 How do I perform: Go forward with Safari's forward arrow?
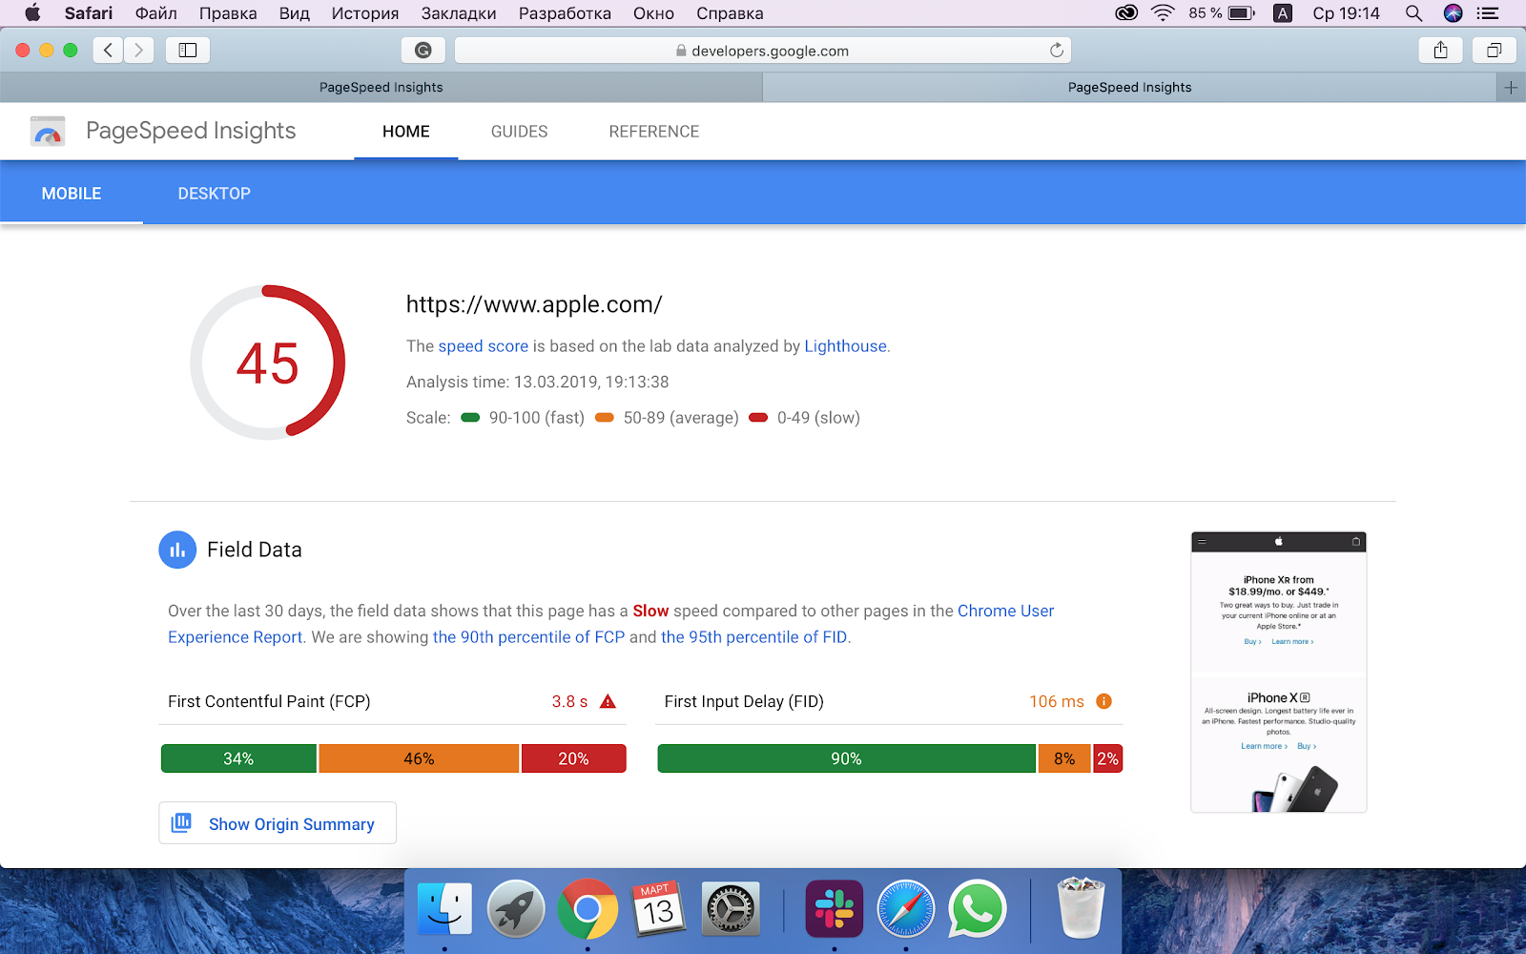tap(138, 51)
